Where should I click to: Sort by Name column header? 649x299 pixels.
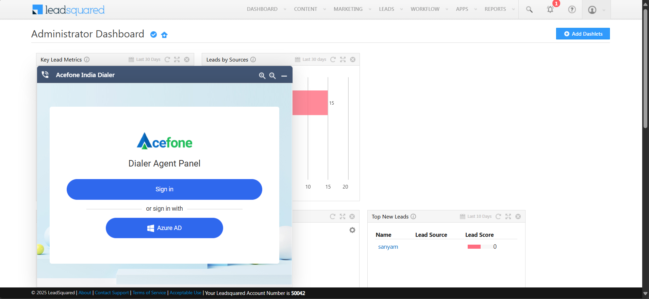coord(383,235)
